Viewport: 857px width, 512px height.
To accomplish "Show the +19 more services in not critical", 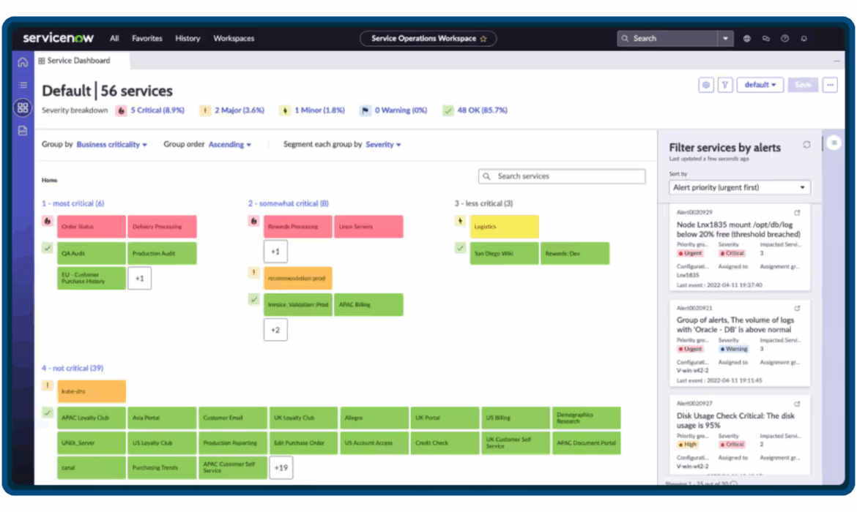I will tap(281, 468).
